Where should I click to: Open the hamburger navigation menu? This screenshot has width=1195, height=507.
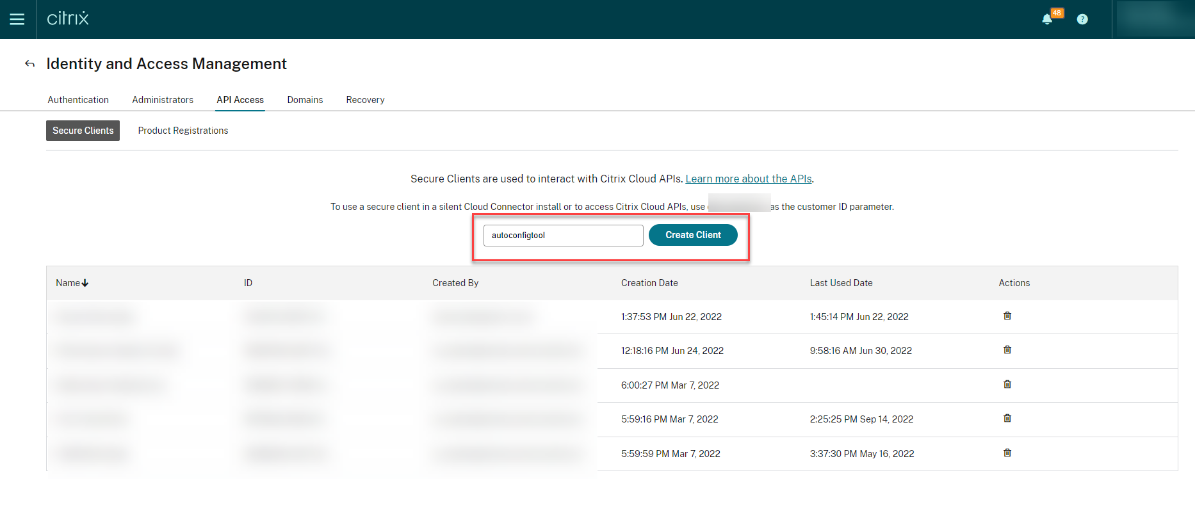(x=17, y=19)
